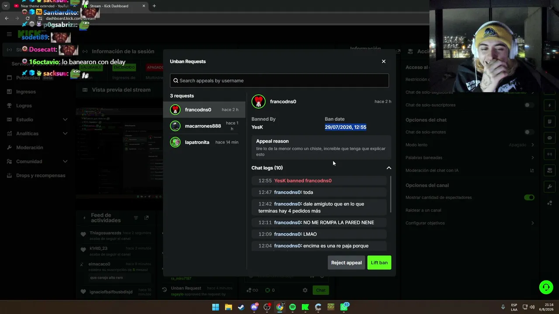Collapse the Chat logs section

pos(389,168)
